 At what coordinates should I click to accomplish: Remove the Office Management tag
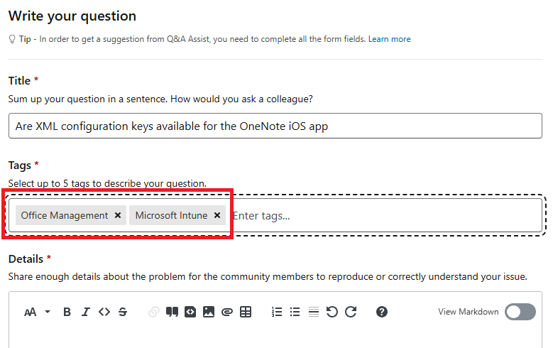(118, 215)
